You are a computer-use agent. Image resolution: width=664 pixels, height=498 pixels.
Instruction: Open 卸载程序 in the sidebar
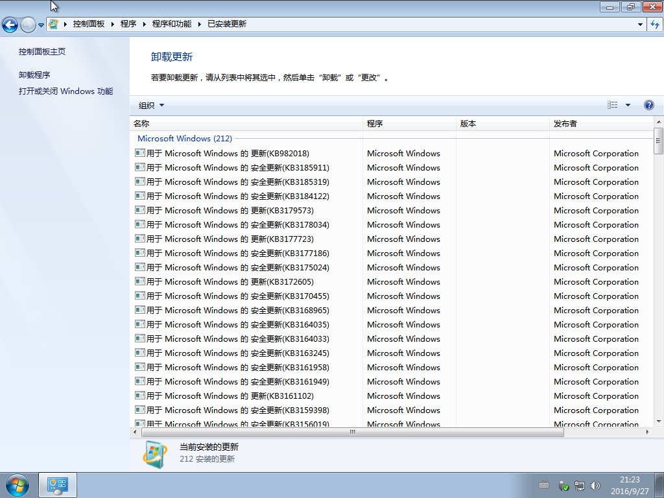pos(34,75)
